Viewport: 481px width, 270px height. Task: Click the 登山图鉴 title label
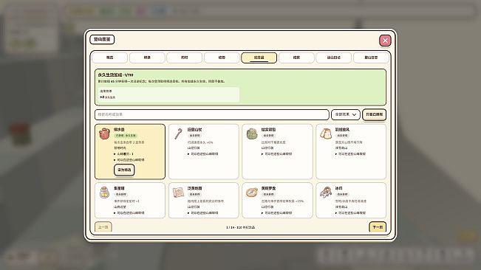(102, 40)
